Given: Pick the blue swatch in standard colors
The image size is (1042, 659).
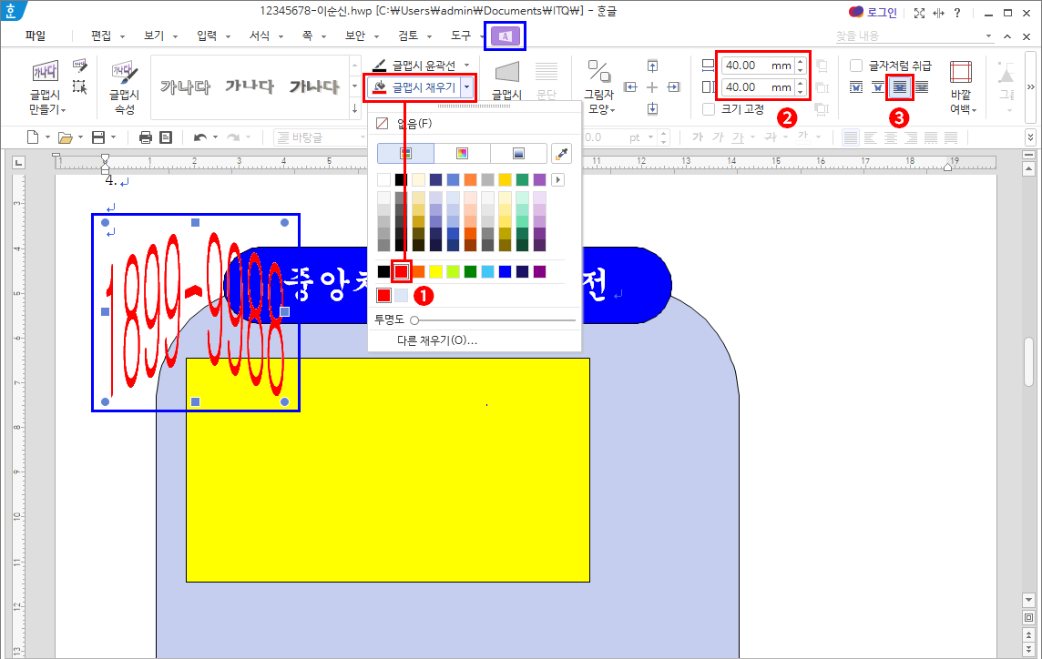Looking at the screenshot, I should point(505,271).
